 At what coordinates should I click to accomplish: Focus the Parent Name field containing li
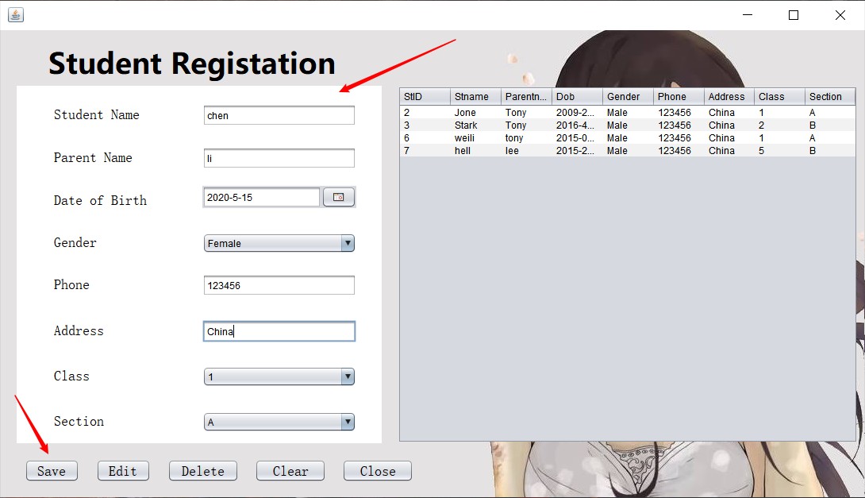(x=279, y=157)
